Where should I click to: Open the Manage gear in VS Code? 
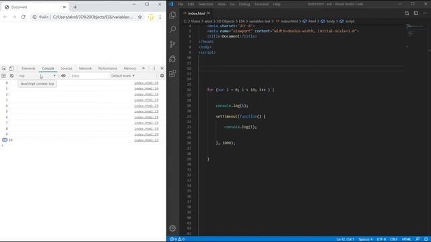tap(172, 228)
